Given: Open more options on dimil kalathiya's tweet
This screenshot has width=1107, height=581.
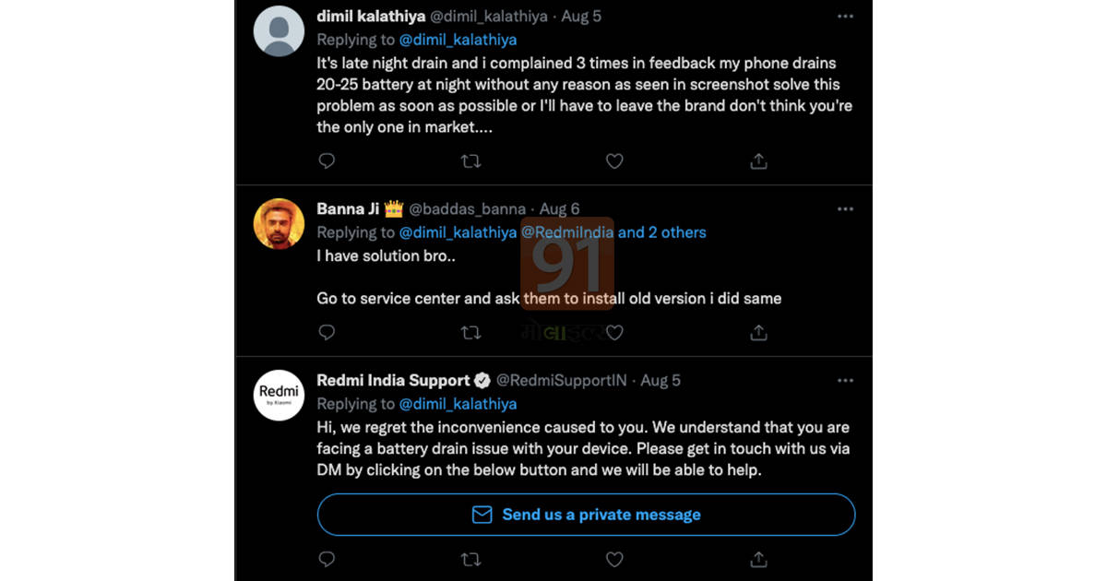Looking at the screenshot, I should tap(845, 17).
